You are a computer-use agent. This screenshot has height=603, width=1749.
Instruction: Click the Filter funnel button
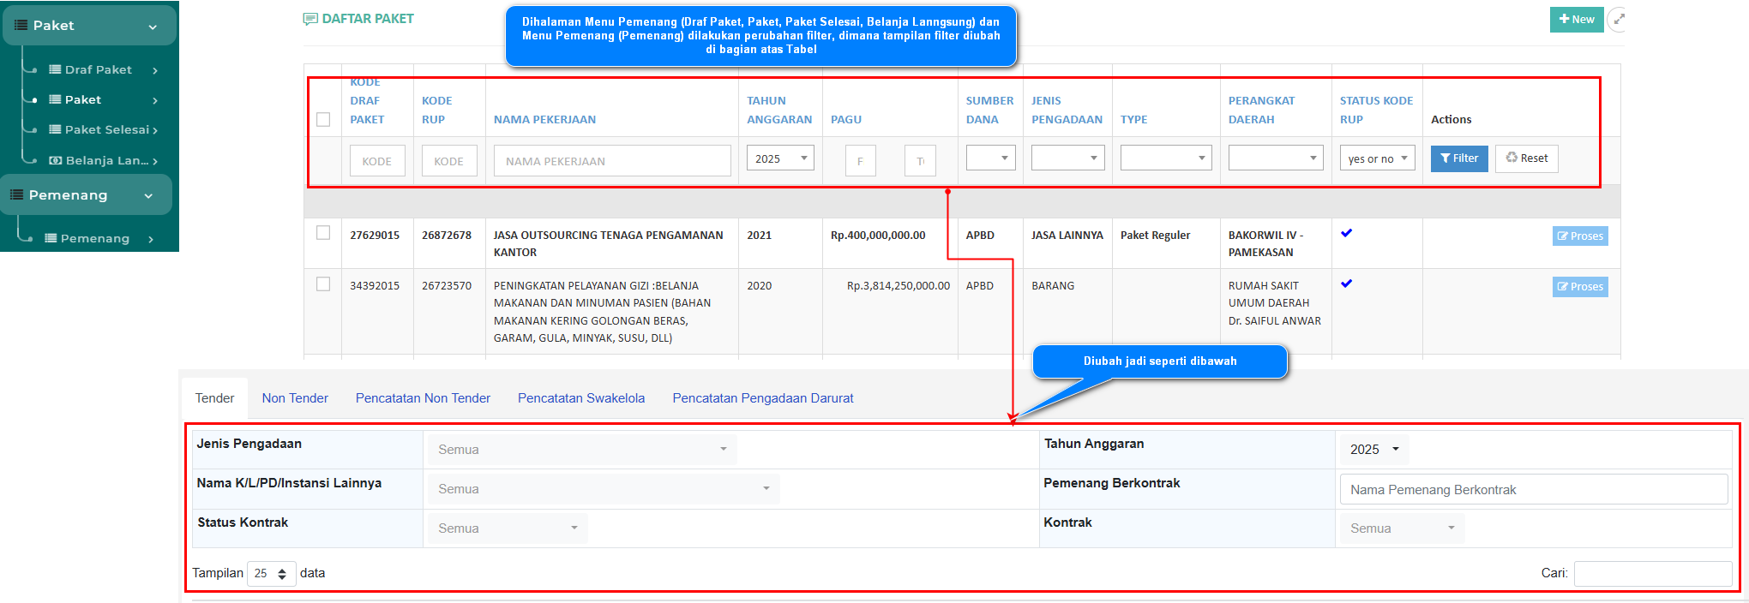[1458, 158]
